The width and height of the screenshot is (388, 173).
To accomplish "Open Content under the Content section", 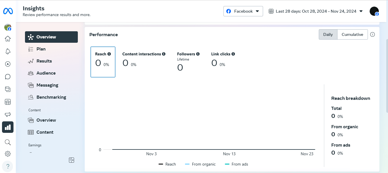I will (x=51, y=132).
